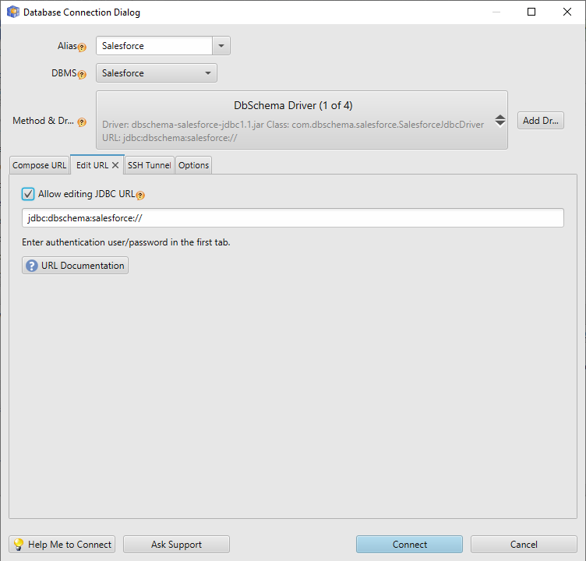Click the Alias text field containing Salesforce
The width and height of the screenshot is (586, 561).
(154, 46)
